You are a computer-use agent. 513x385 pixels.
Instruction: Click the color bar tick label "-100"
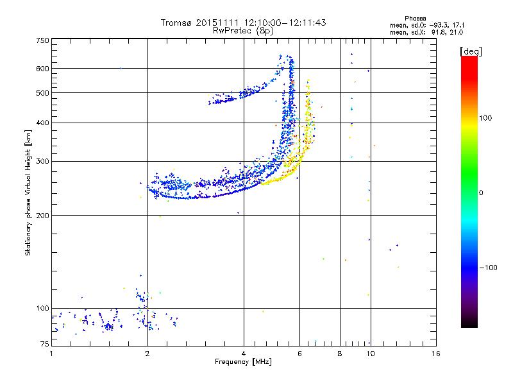click(489, 268)
